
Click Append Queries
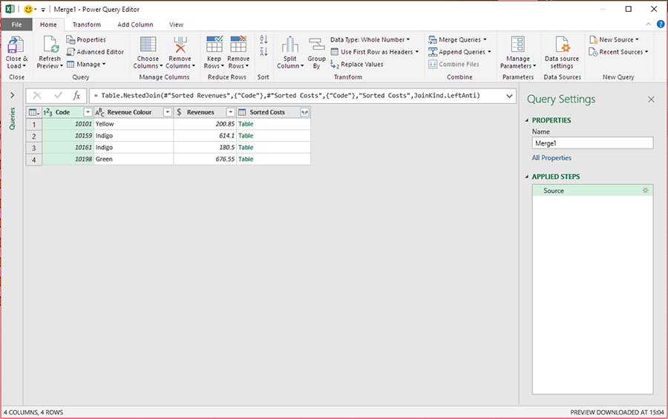pos(459,52)
